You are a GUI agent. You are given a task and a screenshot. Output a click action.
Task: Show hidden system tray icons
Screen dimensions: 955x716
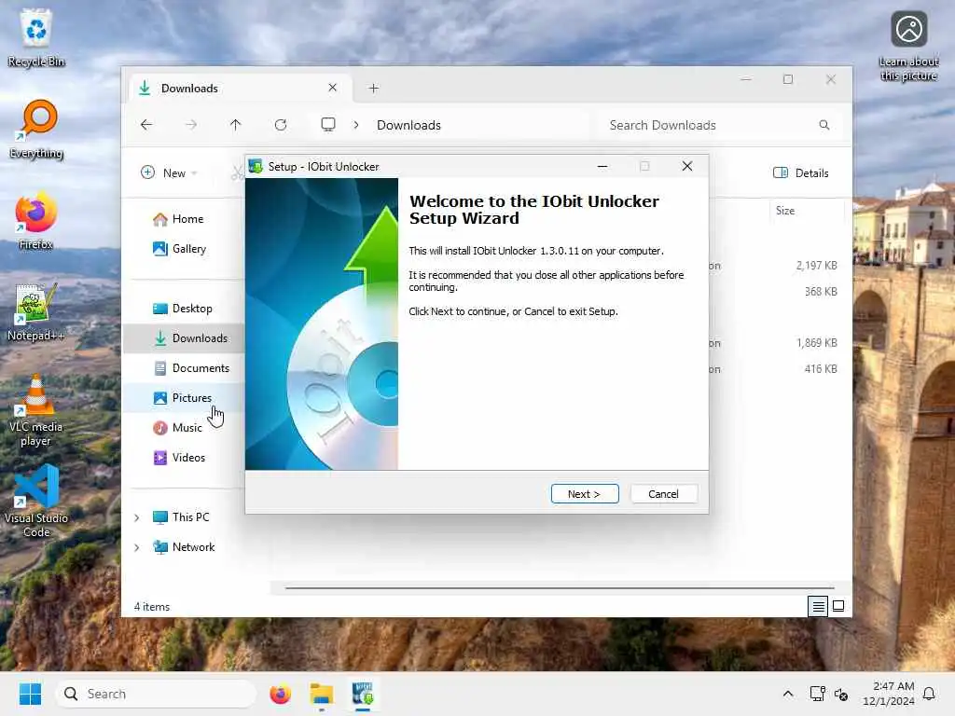point(787,694)
